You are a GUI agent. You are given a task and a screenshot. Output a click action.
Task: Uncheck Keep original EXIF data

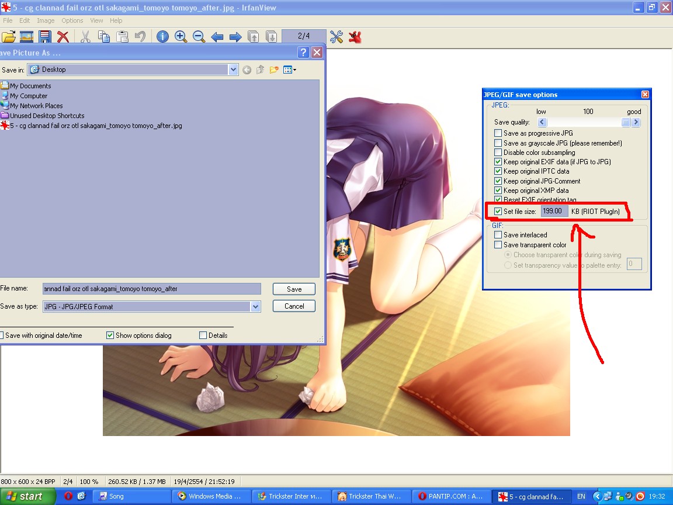(x=498, y=162)
